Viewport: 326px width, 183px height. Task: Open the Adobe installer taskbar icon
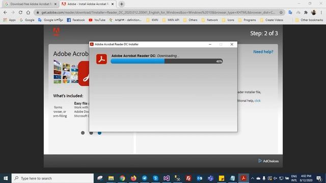[x=243, y=178]
